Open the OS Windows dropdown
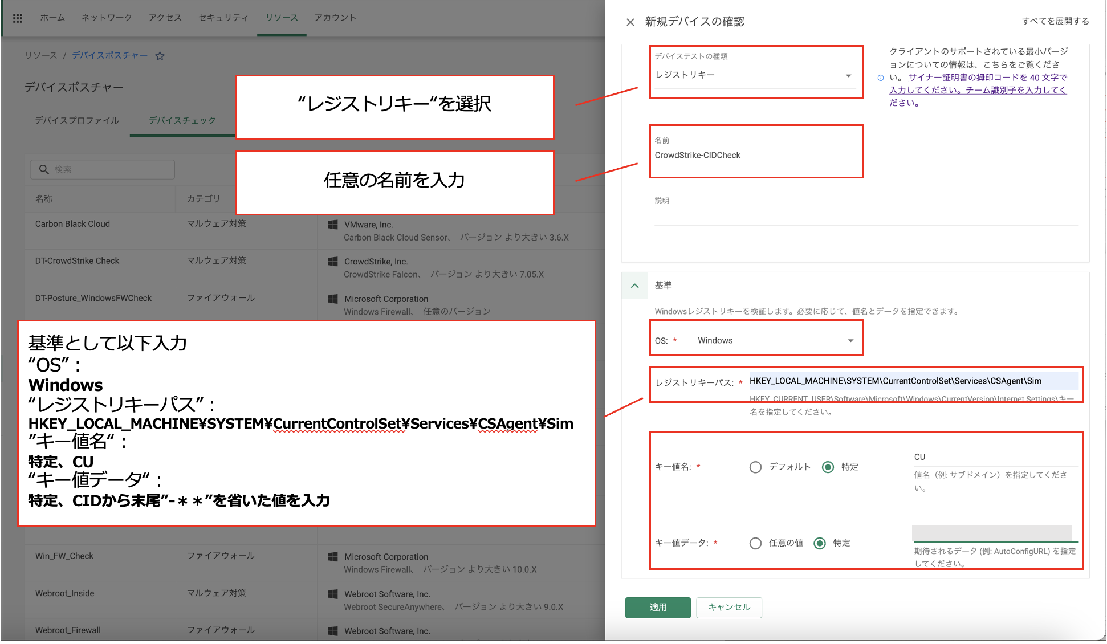1107x644 pixels. pyautogui.click(x=776, y=340)
